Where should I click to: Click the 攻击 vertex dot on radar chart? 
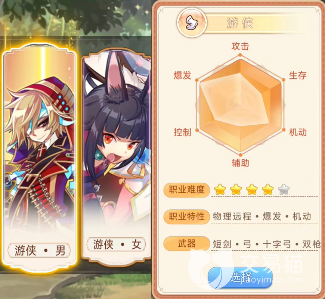(240, 55)
